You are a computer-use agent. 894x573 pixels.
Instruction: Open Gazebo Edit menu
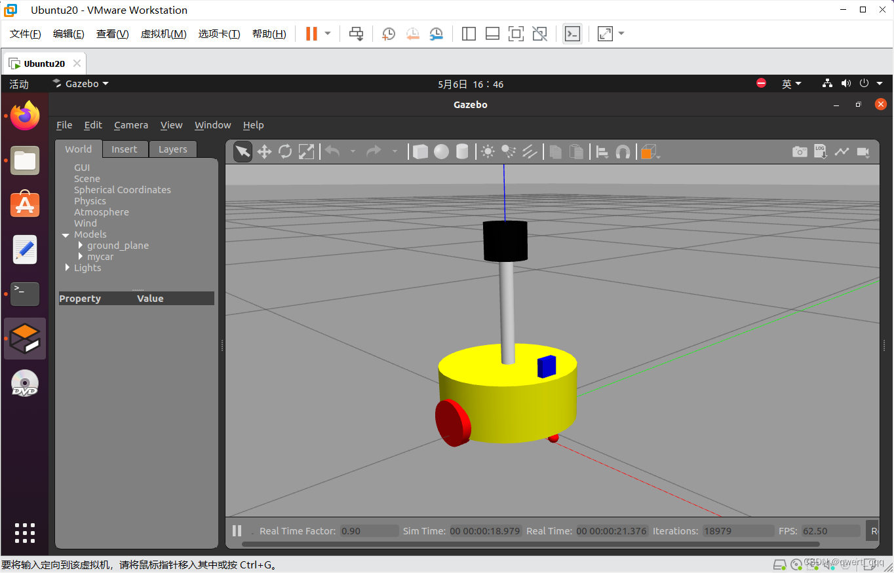click(93, 125)
